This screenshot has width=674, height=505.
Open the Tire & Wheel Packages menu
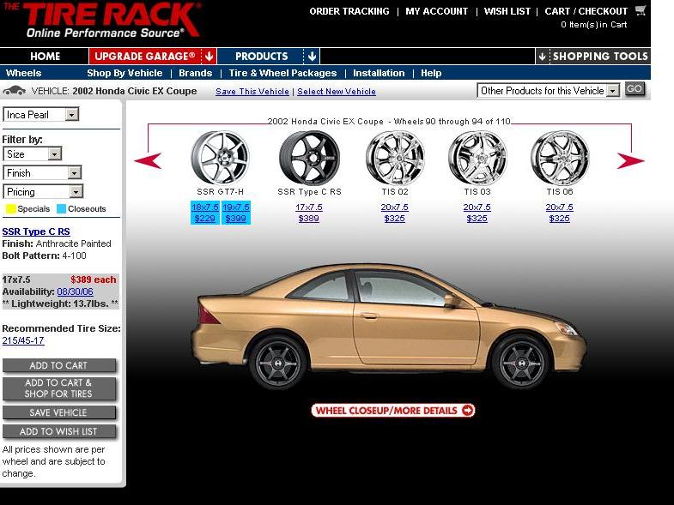[282, 74]
